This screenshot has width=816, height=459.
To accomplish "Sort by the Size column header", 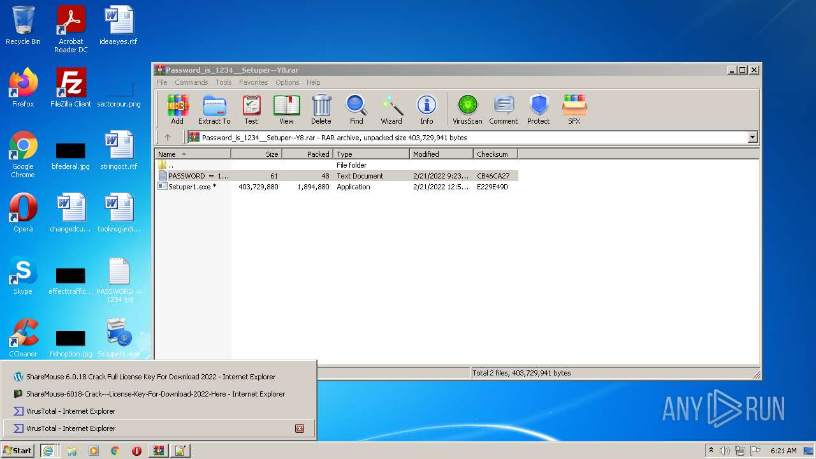I will [257, 154].
